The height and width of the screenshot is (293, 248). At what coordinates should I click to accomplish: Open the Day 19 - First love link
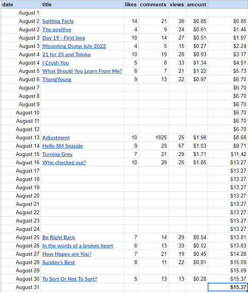64,38
